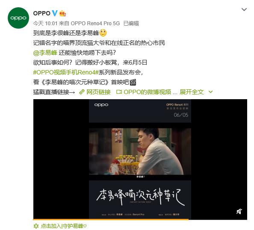
Task: Open the 网页链接 web link
Action: click(x=98, y=92)
